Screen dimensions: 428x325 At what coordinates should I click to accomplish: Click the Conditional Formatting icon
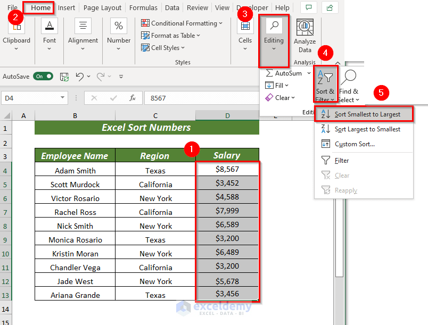[145, 23]
